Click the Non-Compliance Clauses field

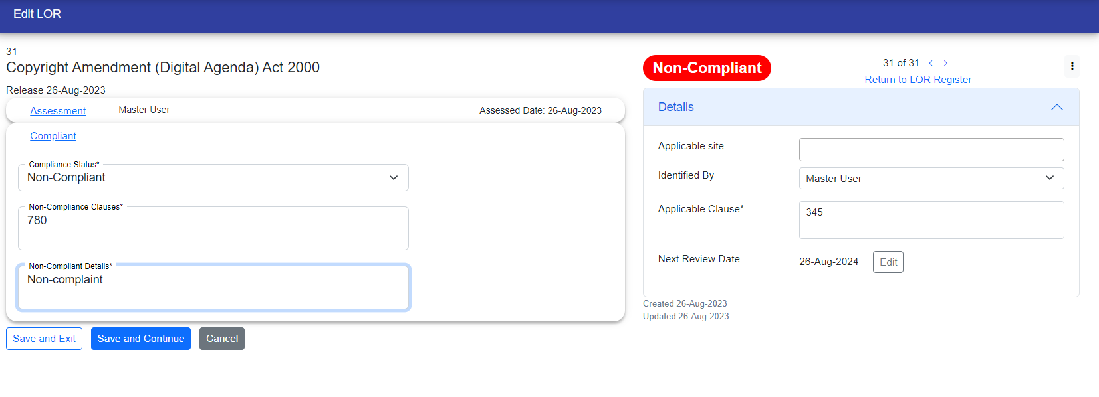[x=213, y=228]
